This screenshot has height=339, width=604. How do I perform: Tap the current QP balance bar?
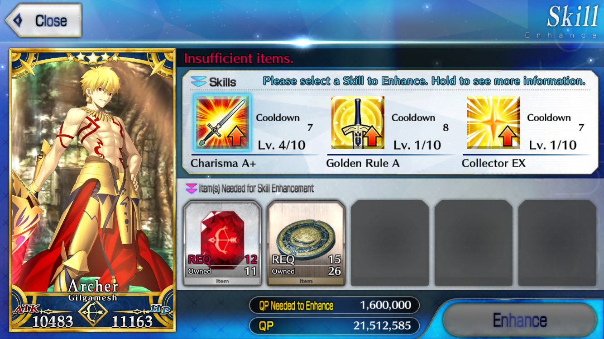[334, 325]
